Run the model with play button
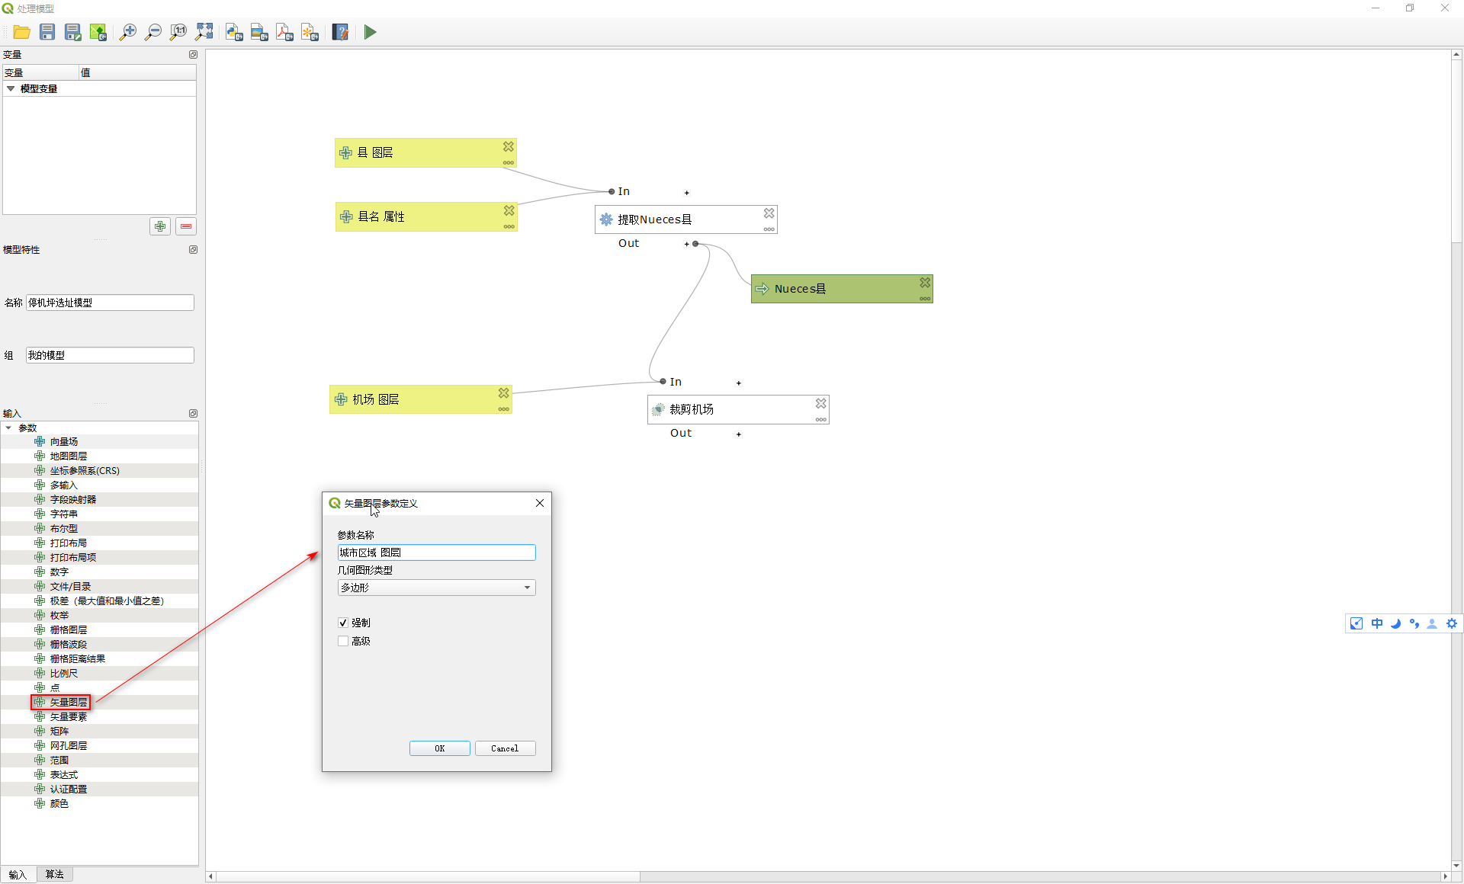 tap(370, 32)
